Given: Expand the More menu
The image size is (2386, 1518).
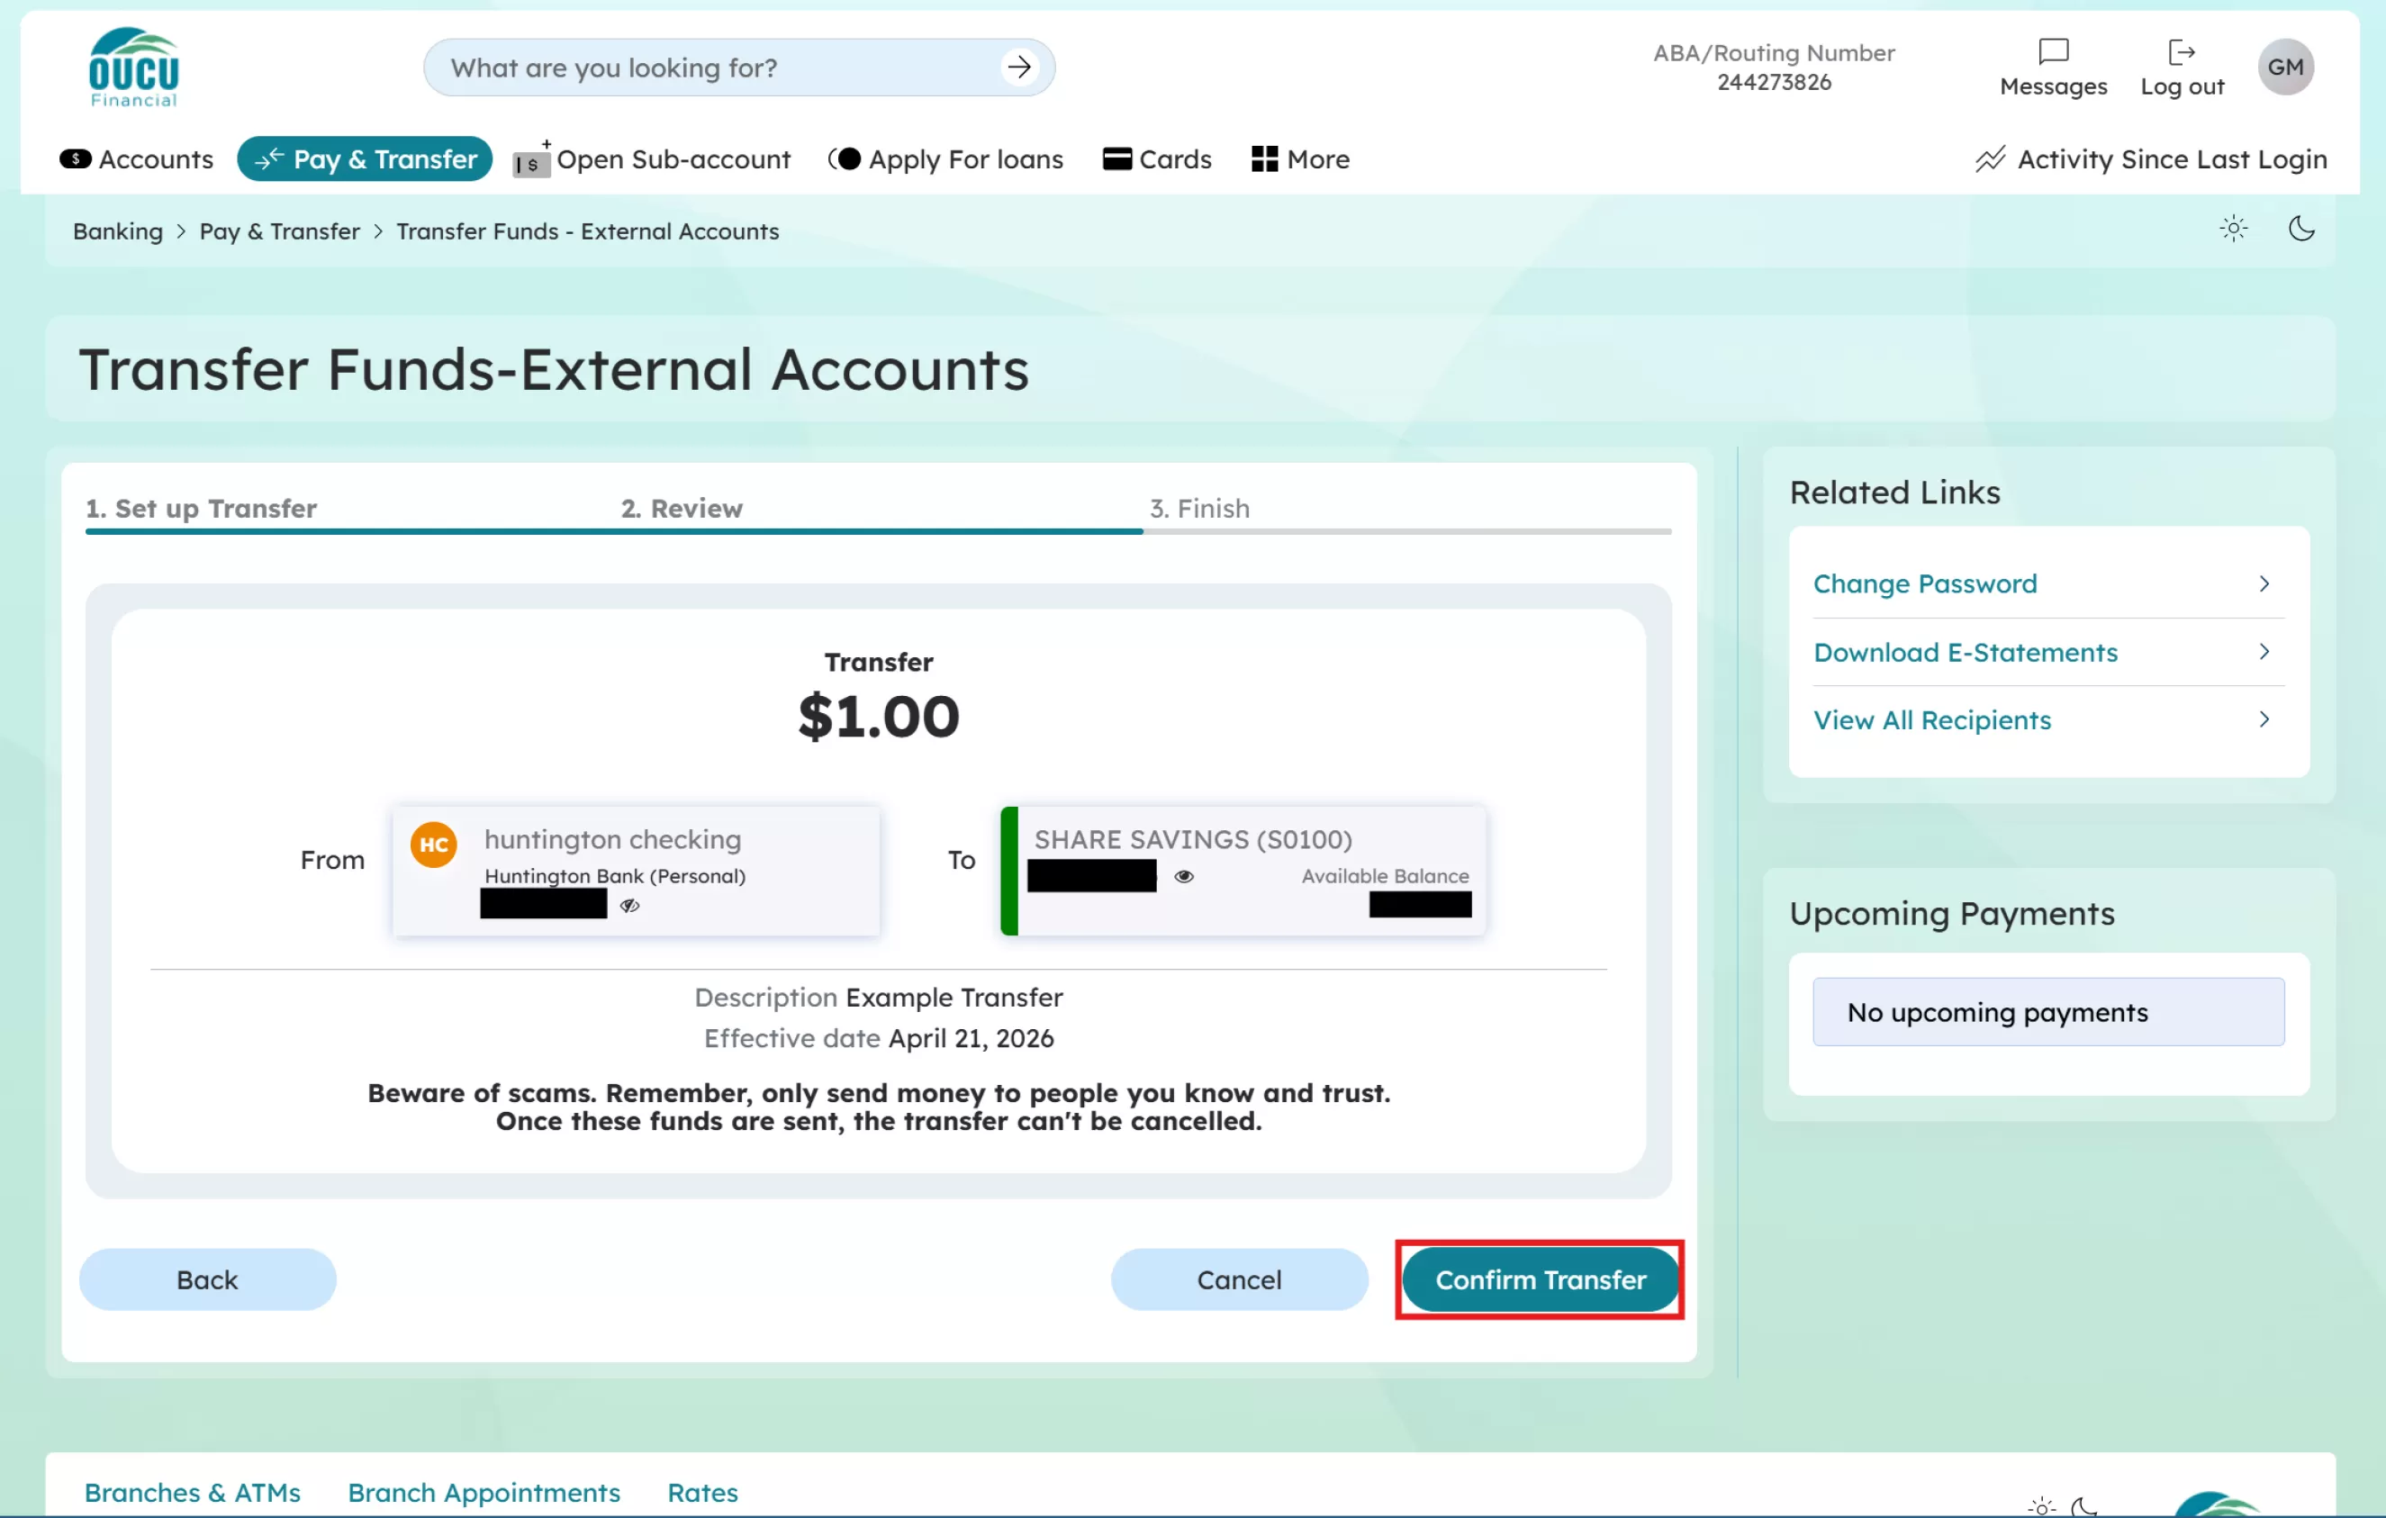Looking at the screenshot, I should (1300, 159).
